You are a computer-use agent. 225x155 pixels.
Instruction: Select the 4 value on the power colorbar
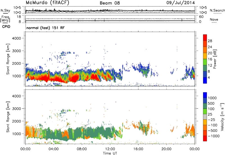209,77
